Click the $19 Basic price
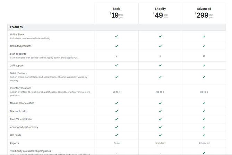 pos(117,15)
